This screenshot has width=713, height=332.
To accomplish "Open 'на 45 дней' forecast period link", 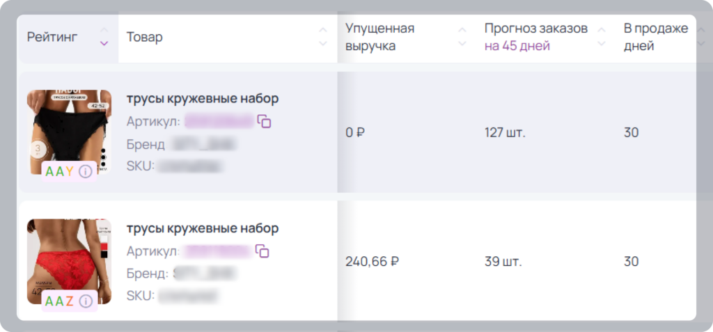I will 517,46.
